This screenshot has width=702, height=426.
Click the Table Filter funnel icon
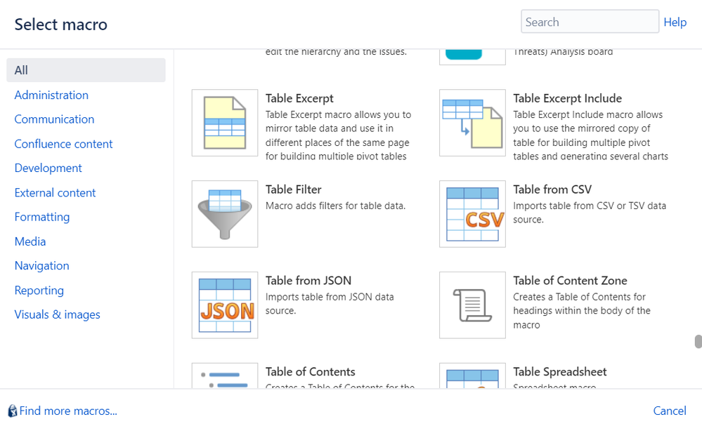(x=225, y=214)
